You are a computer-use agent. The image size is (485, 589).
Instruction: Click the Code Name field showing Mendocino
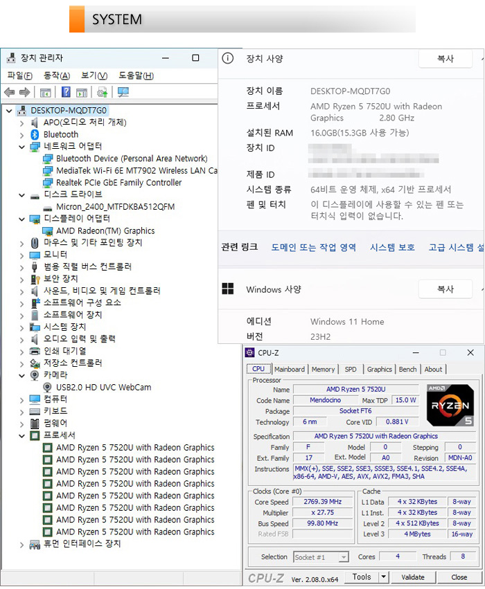[326, 401]
